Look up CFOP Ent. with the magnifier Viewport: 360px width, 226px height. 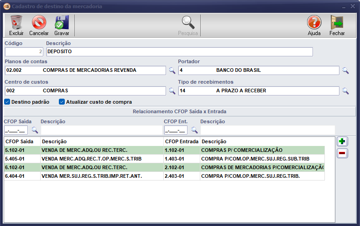(194, 131)
